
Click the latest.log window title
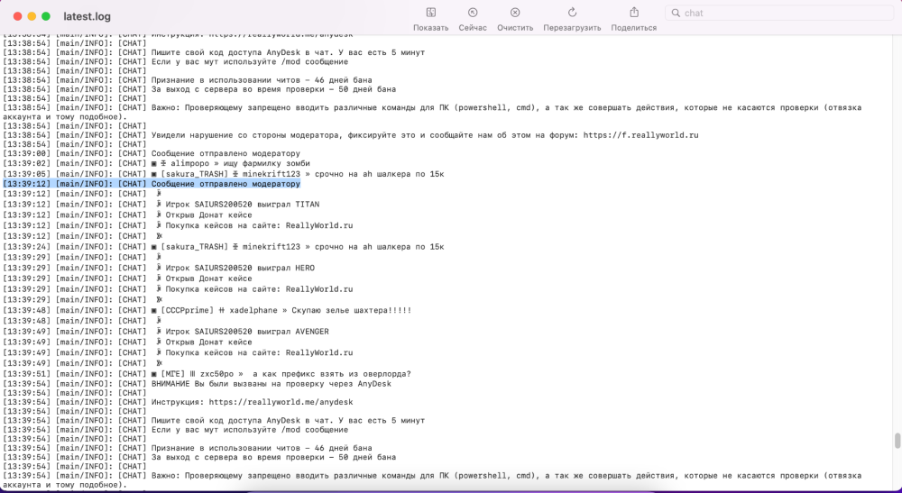(x=87, y=16)
